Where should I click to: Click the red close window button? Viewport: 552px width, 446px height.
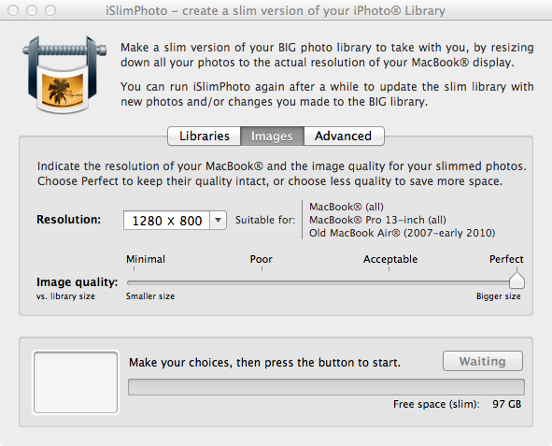point(13,10)
